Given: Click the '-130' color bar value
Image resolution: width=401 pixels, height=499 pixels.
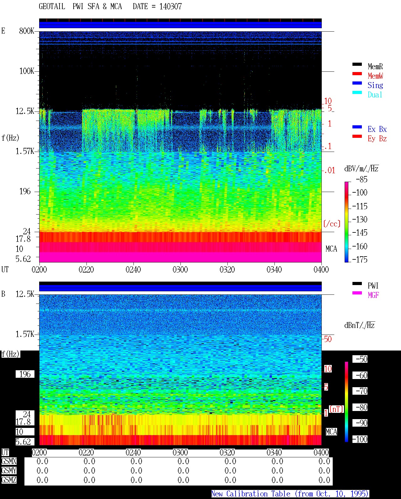Looking at the screenshot, I should point(360,219).
